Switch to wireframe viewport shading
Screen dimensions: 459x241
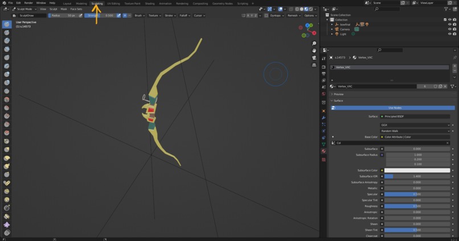pyautogui.click(x=297, y=9)
